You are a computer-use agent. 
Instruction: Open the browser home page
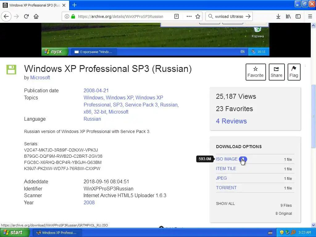coord(36,16)
